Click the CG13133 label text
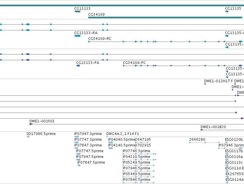This screenshot has width=244, height=184. pos(82,9)
